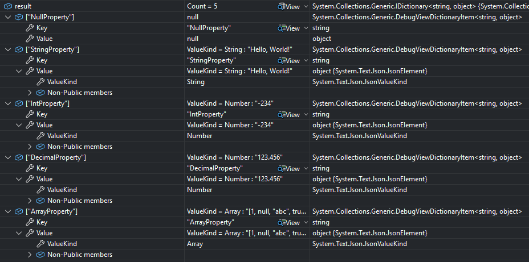The width and height of the screenshot is (529, 262).
Task: Open View visualizer for "IntProperty" key
Action: 289,115
